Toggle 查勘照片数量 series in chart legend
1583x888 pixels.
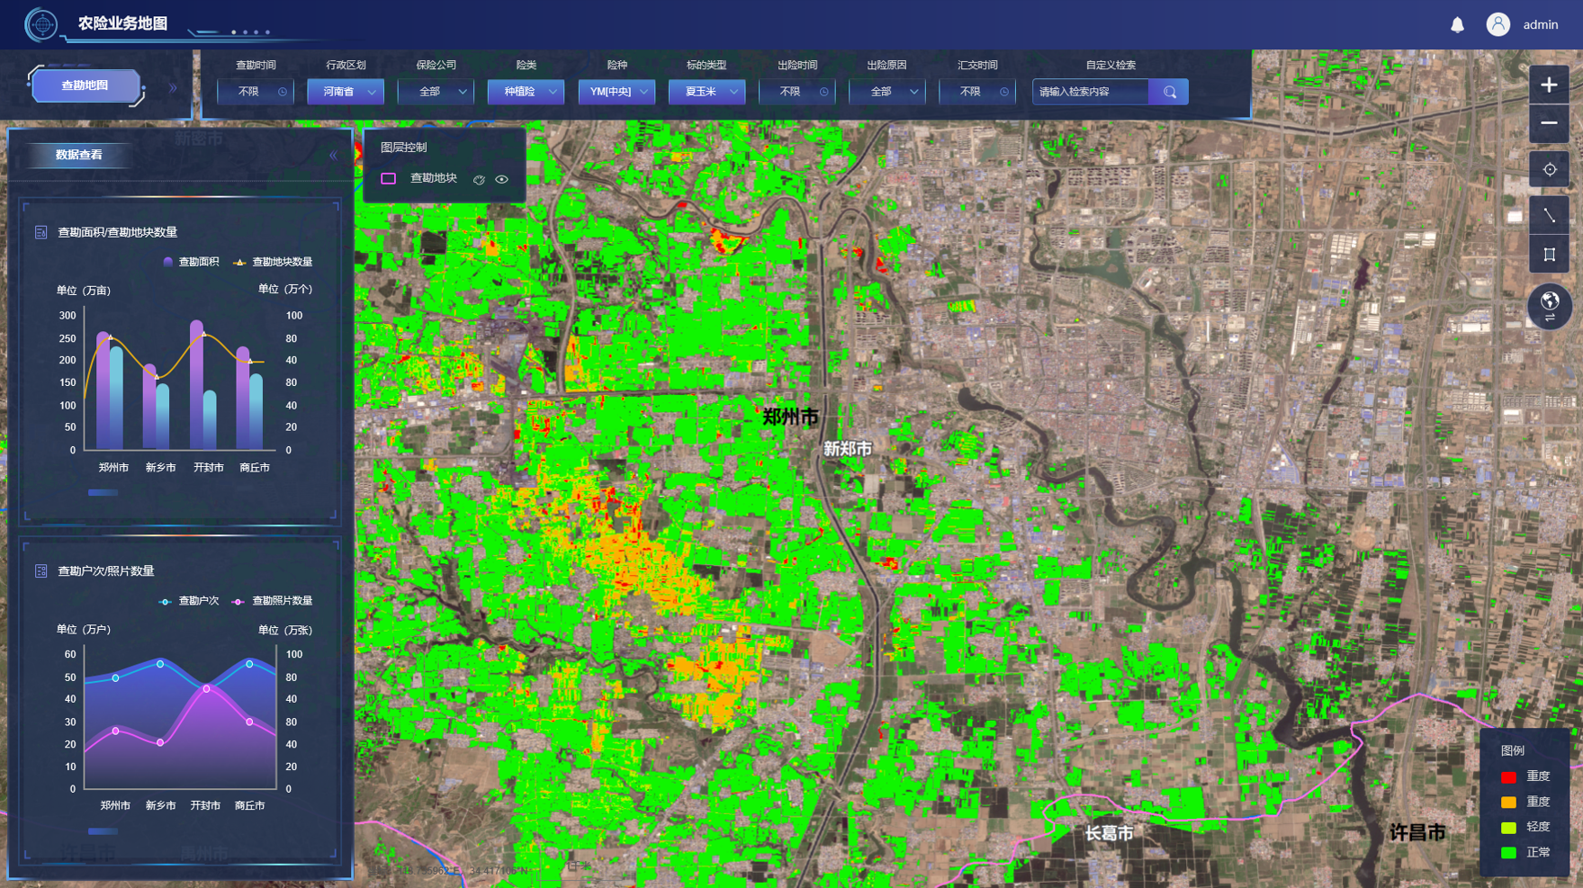(x=274, y=601)
